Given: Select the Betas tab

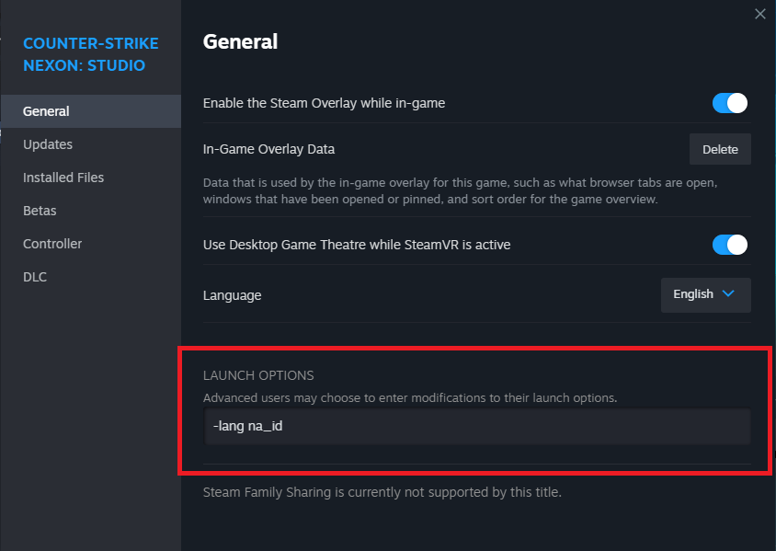Looking at the screenshot, I should [x=40, y=210].
